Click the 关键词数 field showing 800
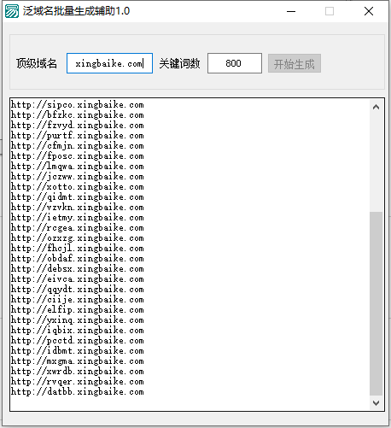The width and height of the screenshot is (391, 428). (x=235, y=63)
